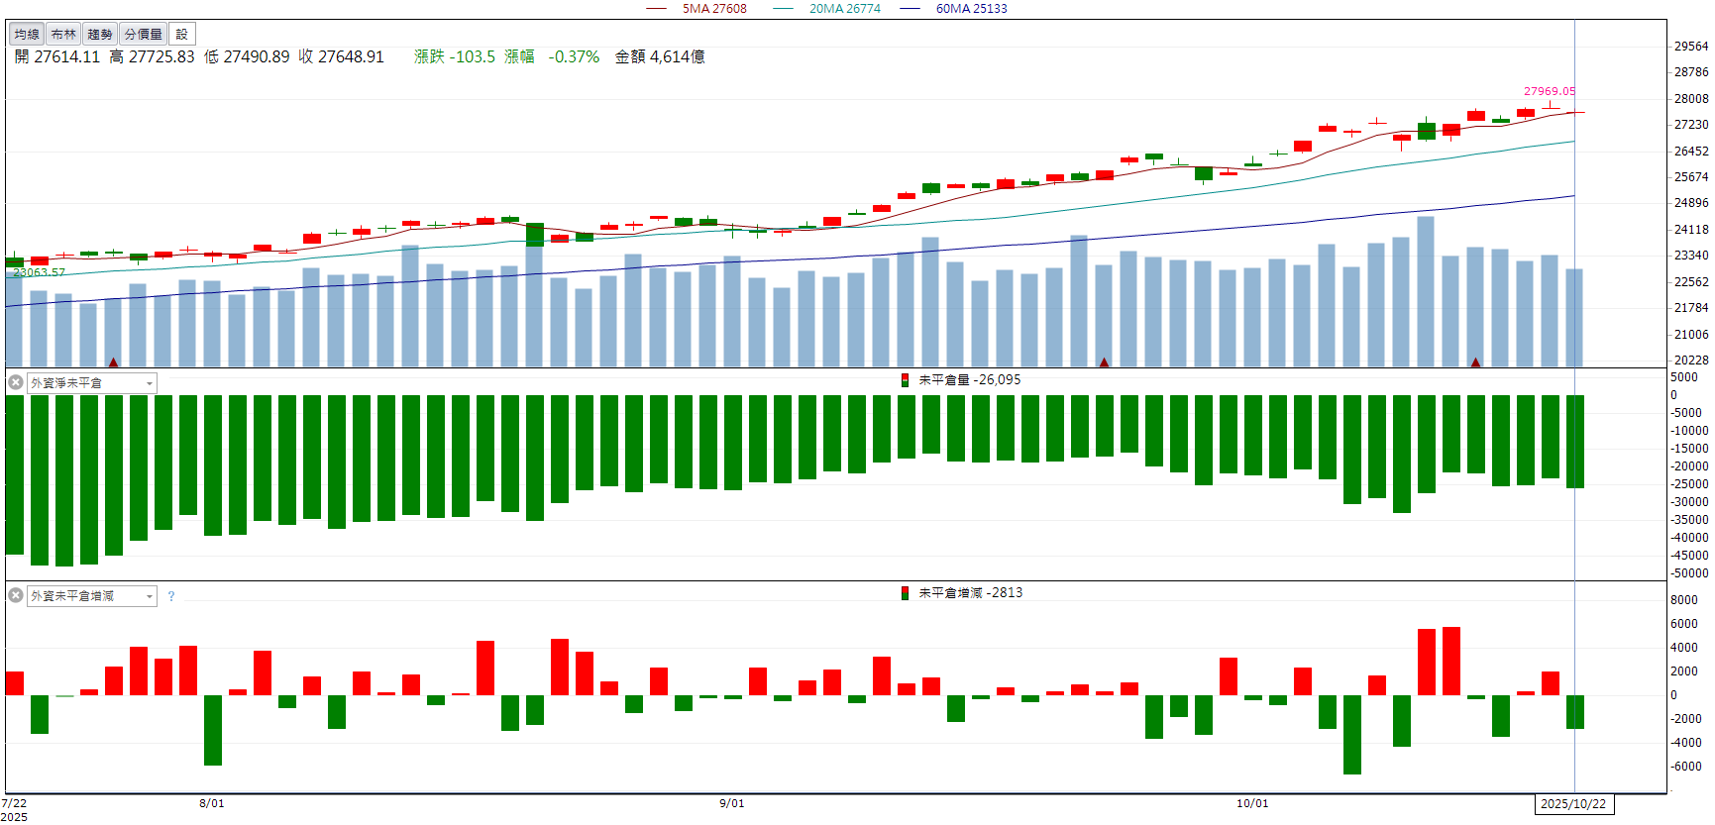Image resolution: width=1715 pixels, height=825 pixels.
Task: Click the 未平倉增減 -2813 readout
Action: 970,593
